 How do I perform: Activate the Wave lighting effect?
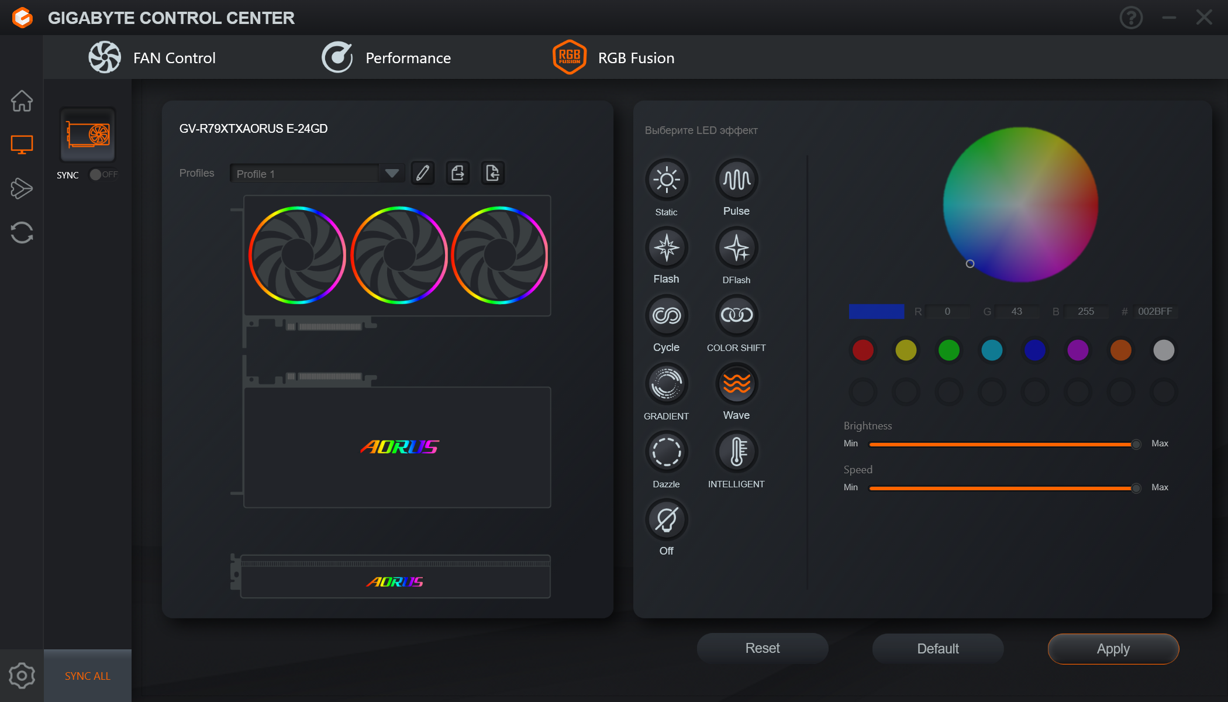point(736,384)
